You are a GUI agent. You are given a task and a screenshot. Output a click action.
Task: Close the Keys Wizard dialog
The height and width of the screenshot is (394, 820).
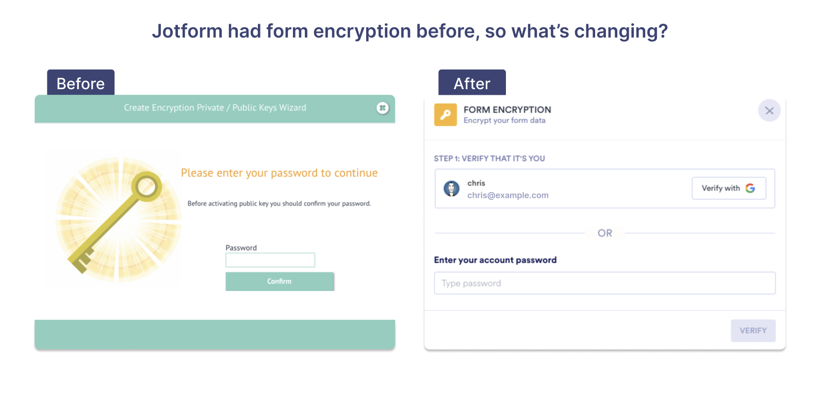coord(382,108)
